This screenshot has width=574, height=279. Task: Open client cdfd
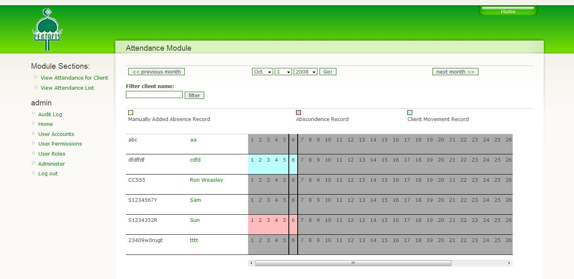point(195,160)
